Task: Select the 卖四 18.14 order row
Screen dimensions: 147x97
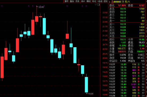Action: click(127, 12)
